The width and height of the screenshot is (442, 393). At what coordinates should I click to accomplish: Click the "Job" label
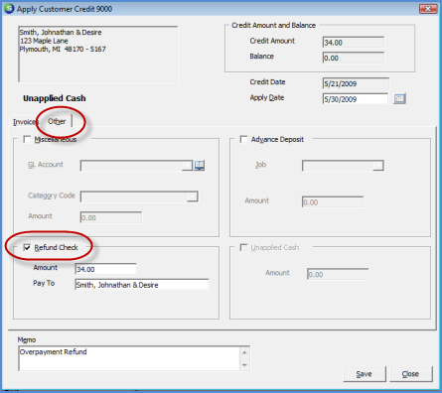(260, 165)
